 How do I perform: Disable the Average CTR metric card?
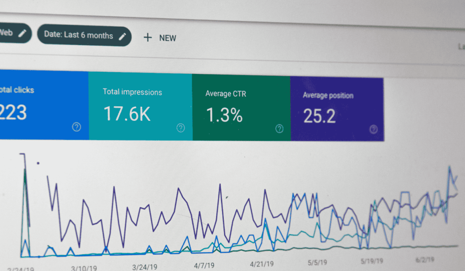[x=241, y=108]
